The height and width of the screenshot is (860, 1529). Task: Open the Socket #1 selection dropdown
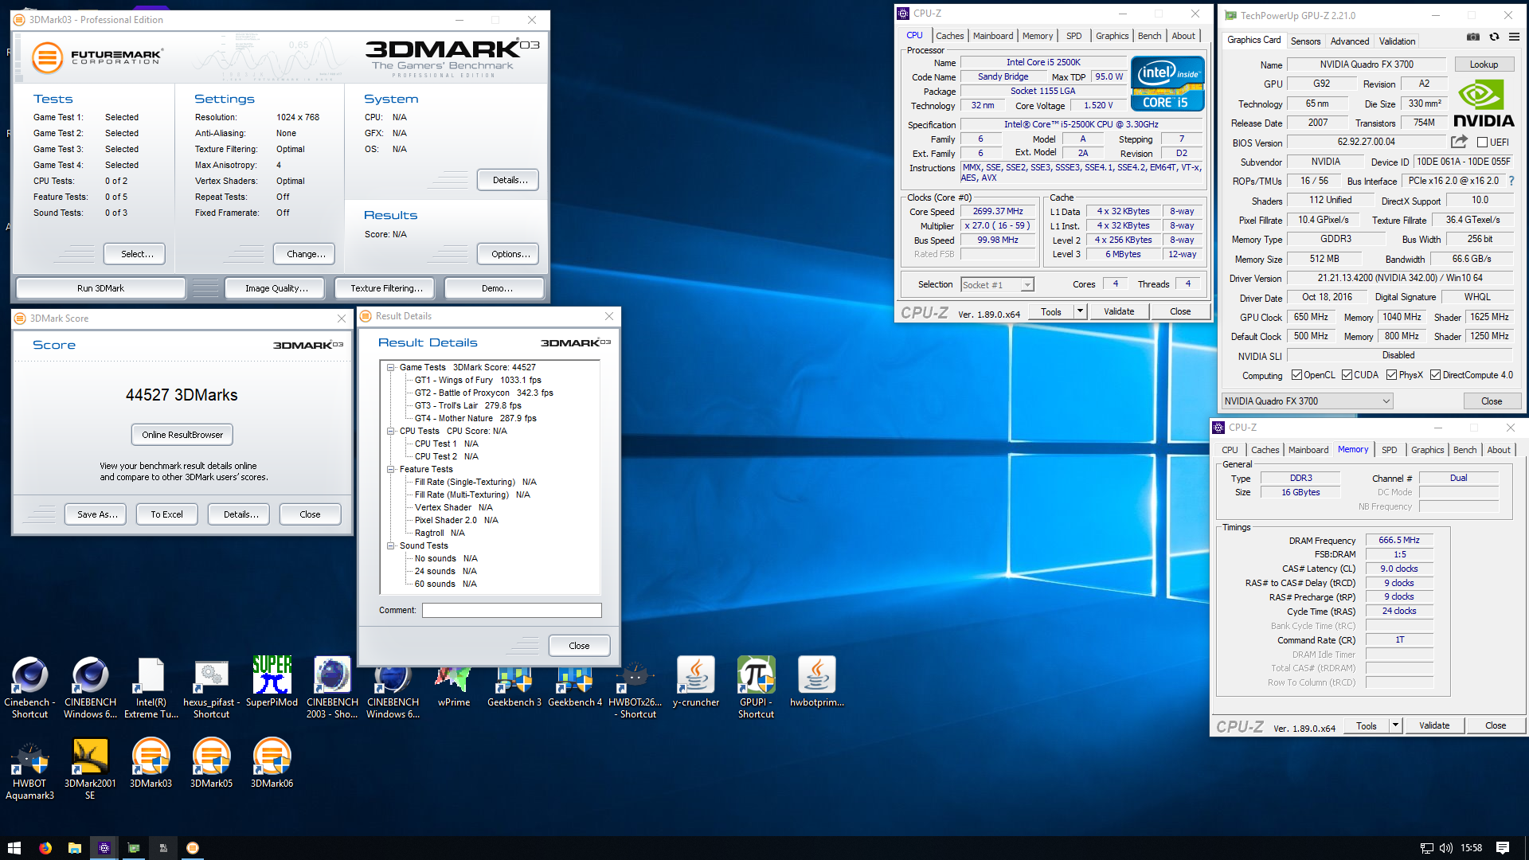[997, 285]
